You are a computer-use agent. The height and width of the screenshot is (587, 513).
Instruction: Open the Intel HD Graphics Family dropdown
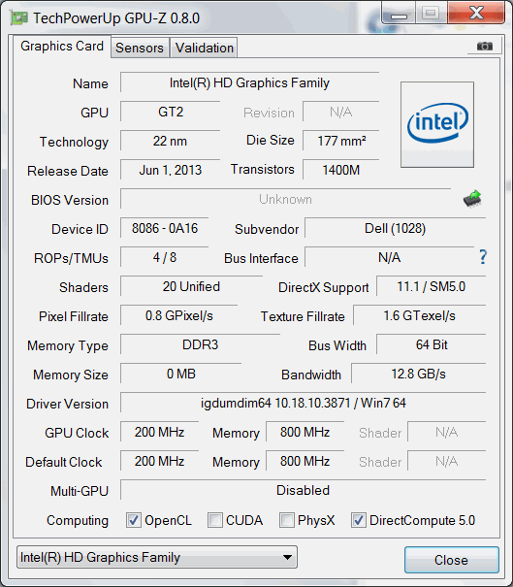pyautogui.click(x=157, y=558)
